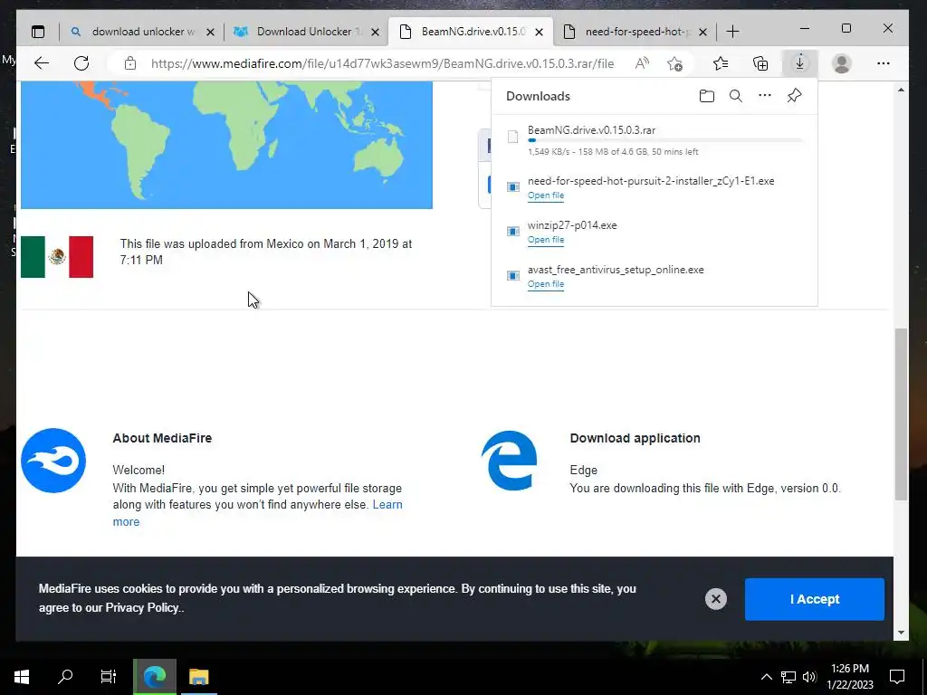
Task: Click the BeamNG download progress bar
Action: [665, 140]
